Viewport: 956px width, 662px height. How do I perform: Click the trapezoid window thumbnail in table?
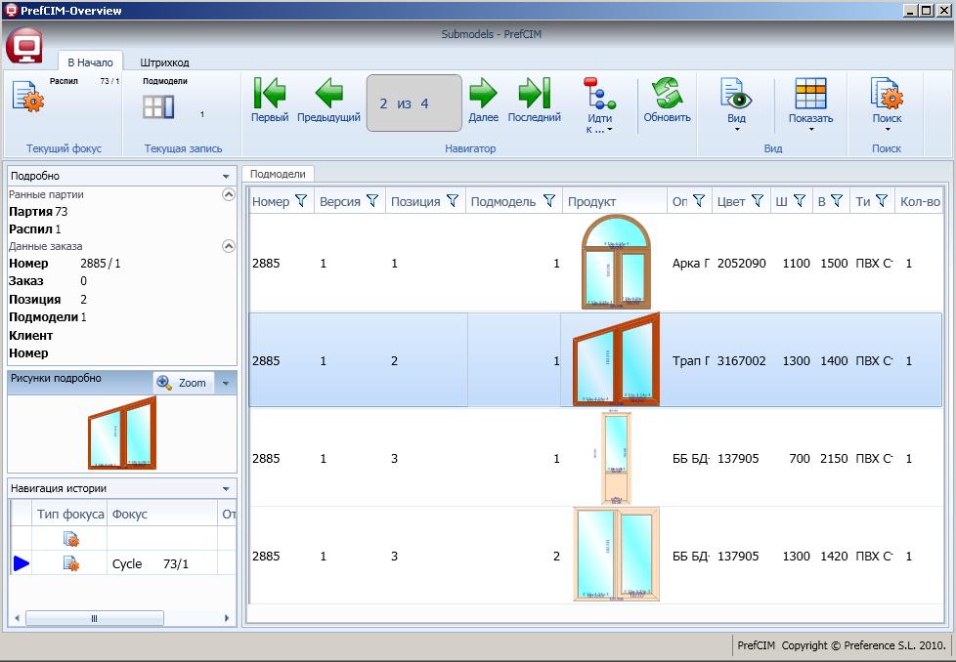tap(616, 359)
